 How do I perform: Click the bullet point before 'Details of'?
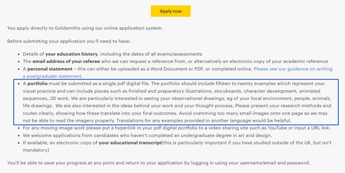tap(19, 54)
